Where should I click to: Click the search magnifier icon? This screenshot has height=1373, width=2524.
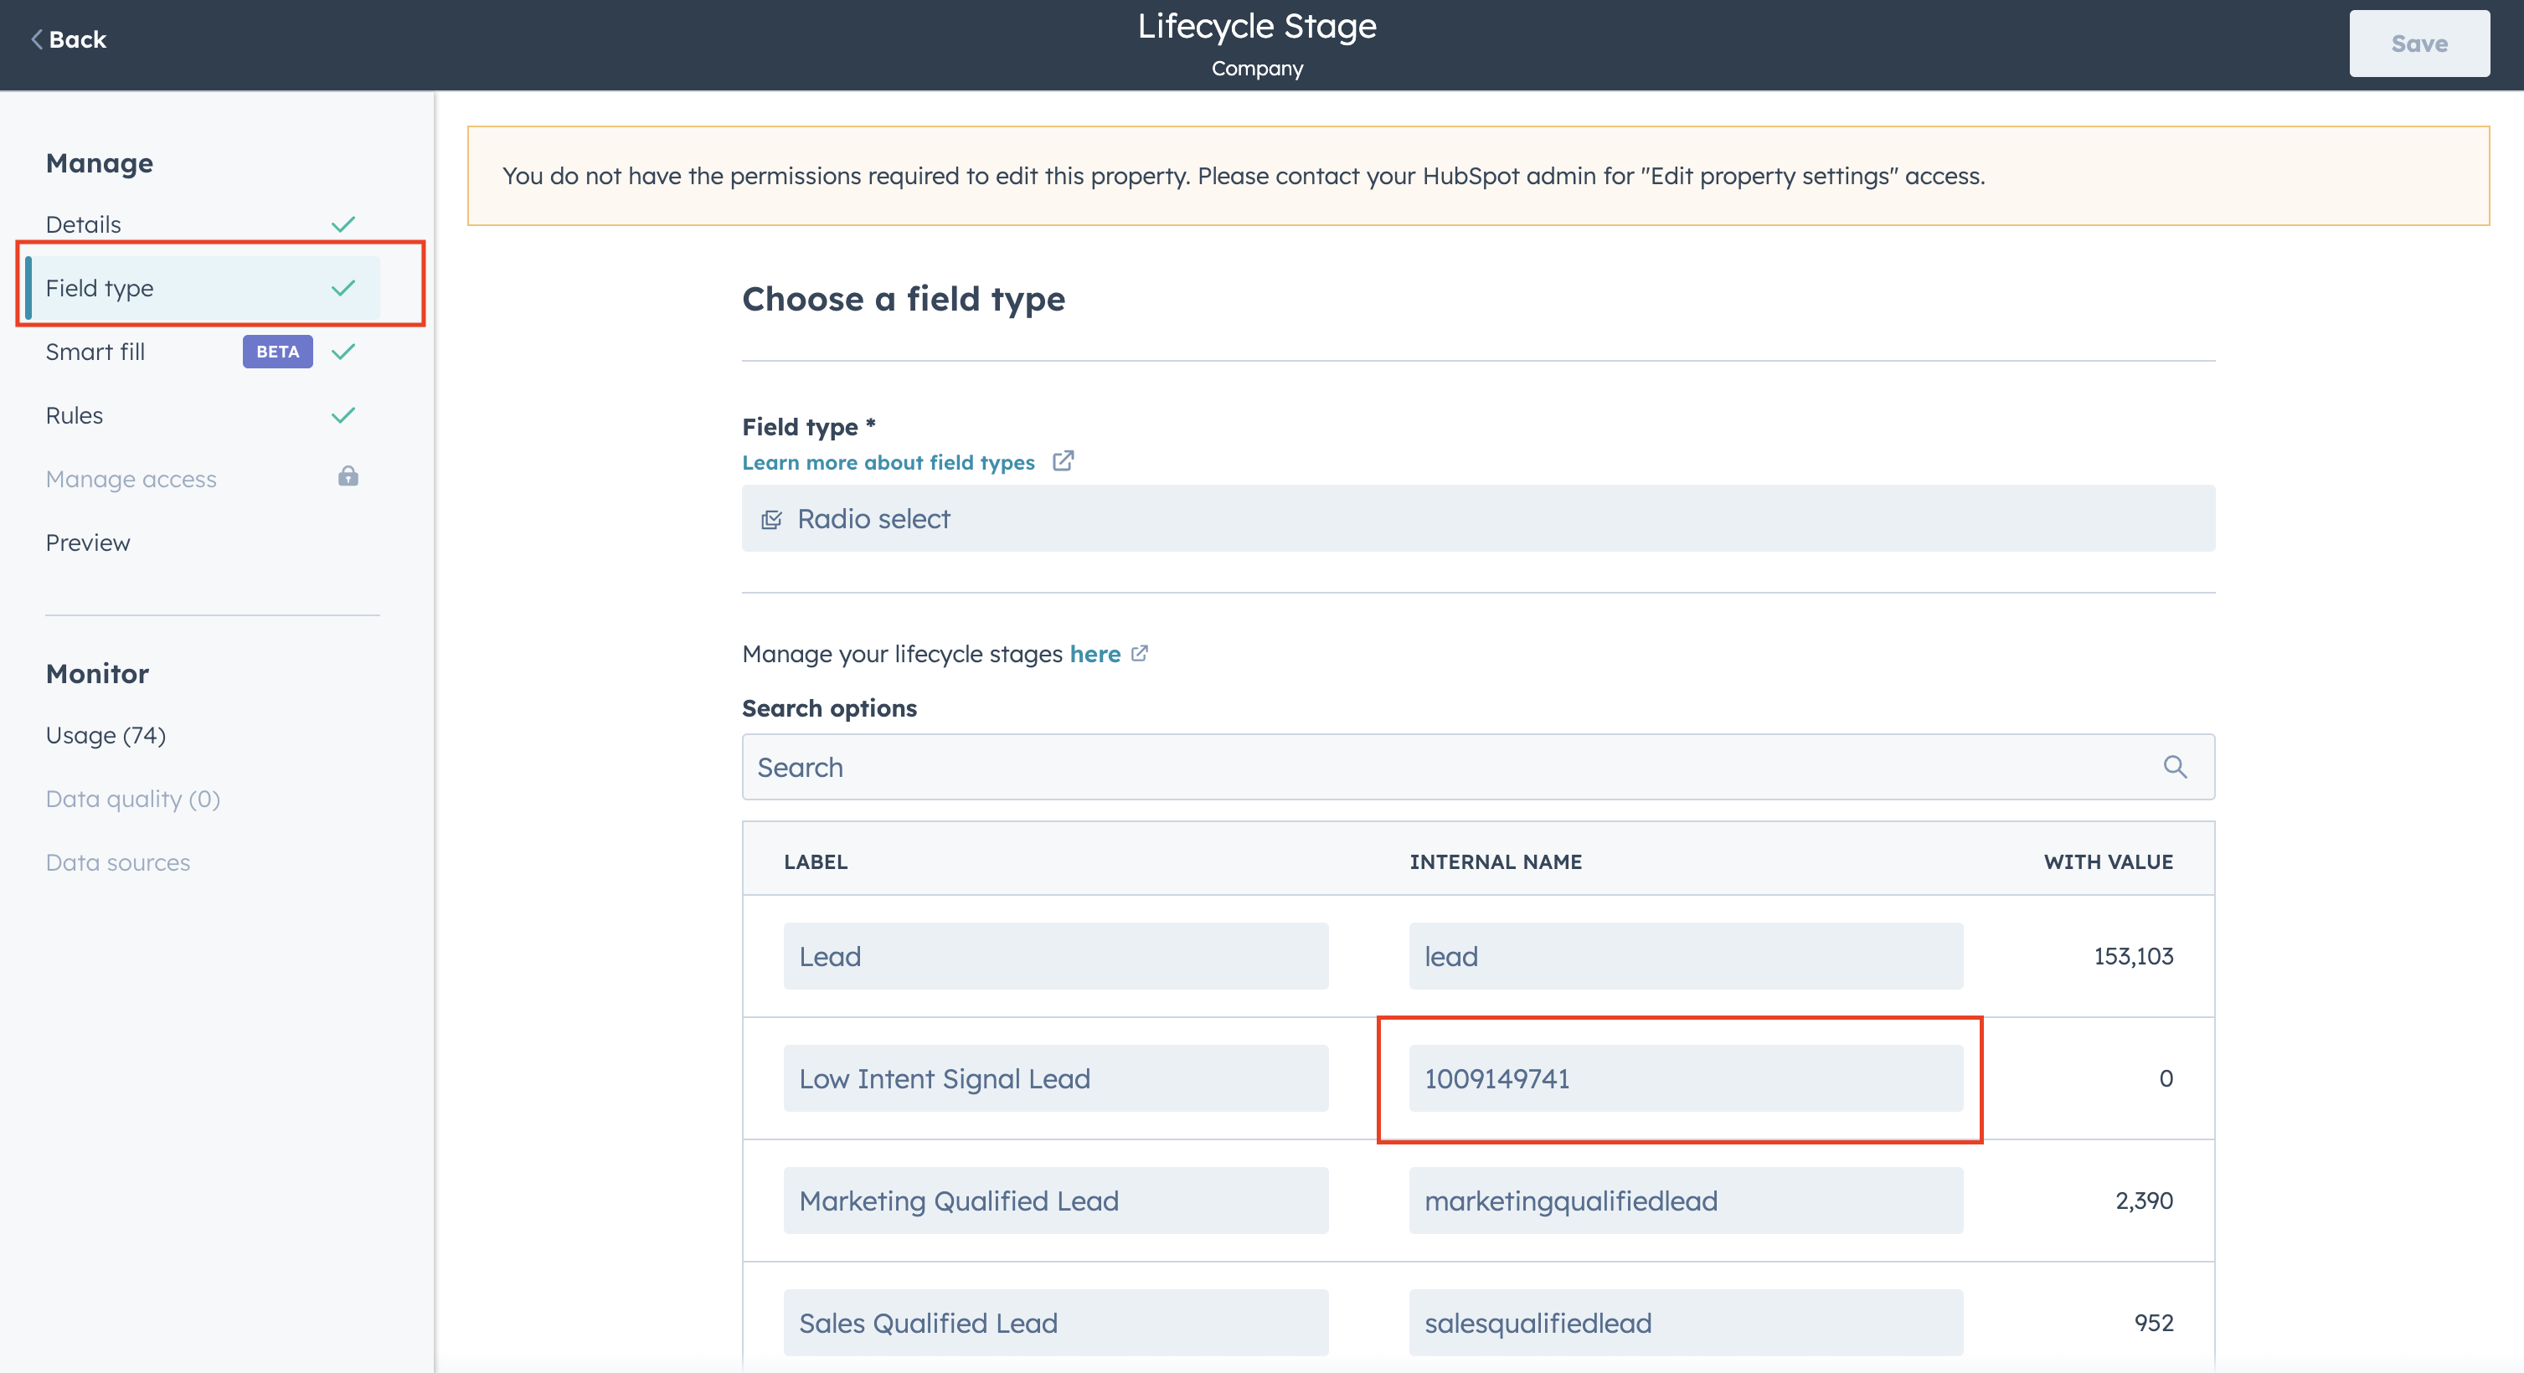click(2174, 767)
